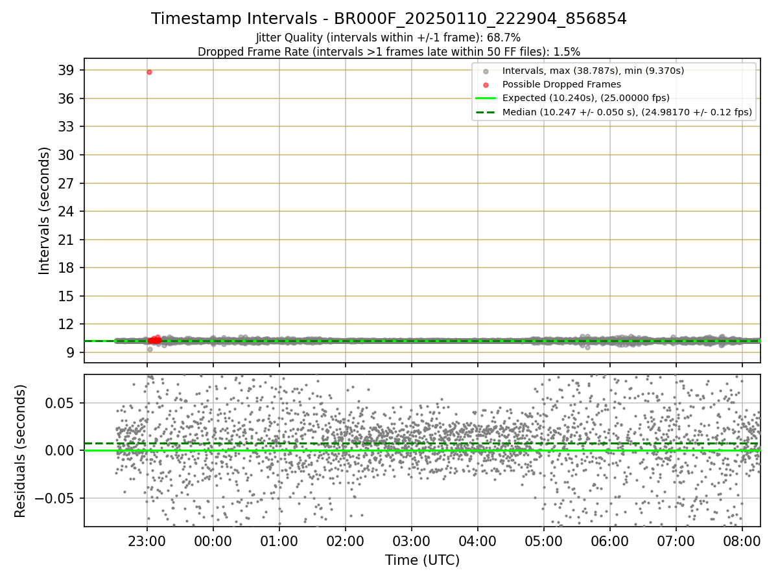
Task: Click the dashed green line sample in the legend
Action: [486, 112]
